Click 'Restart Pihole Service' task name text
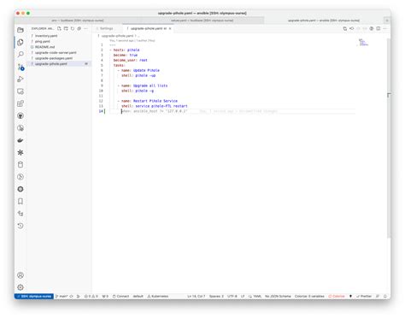Screen dimensions: 405x318 (x=156, y=101)
